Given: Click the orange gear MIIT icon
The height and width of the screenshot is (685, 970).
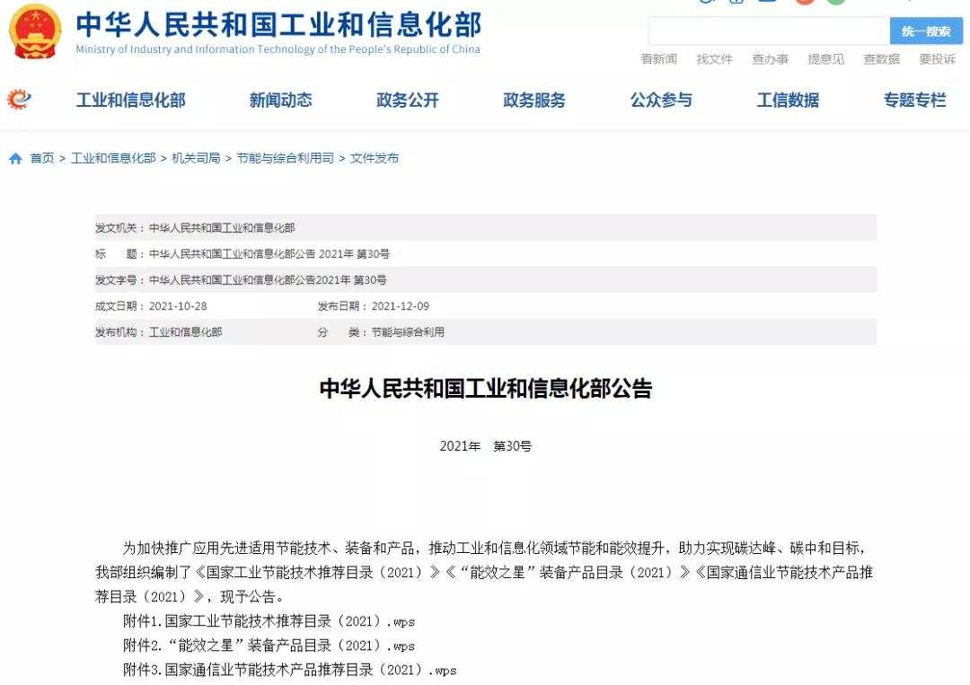Looking at the screenshot, I should (19, 100).
